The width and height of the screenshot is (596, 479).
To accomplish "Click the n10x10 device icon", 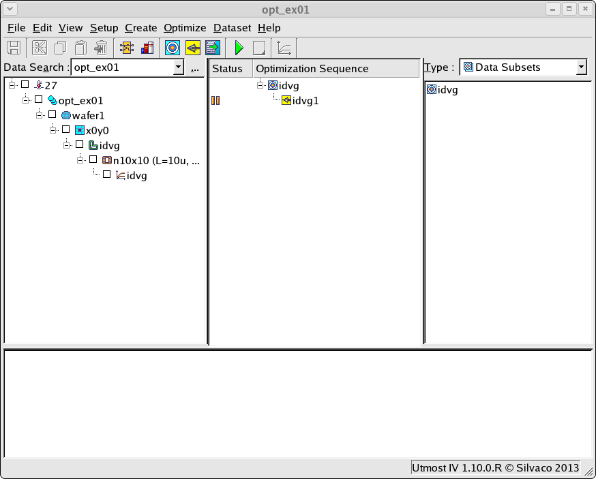I will click(x=107, y=160).
